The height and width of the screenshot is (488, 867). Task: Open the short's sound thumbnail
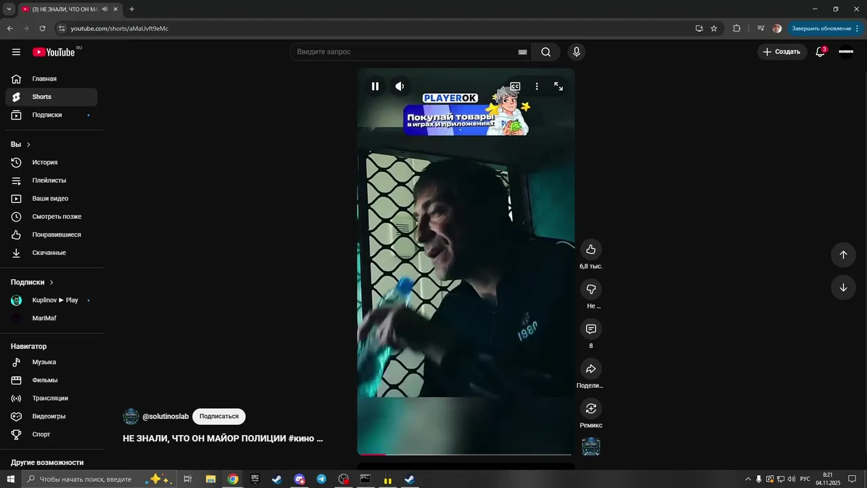[591, 446]
